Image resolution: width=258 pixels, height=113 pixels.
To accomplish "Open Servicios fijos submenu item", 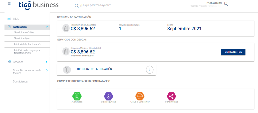I will click(x=22, y=38).
